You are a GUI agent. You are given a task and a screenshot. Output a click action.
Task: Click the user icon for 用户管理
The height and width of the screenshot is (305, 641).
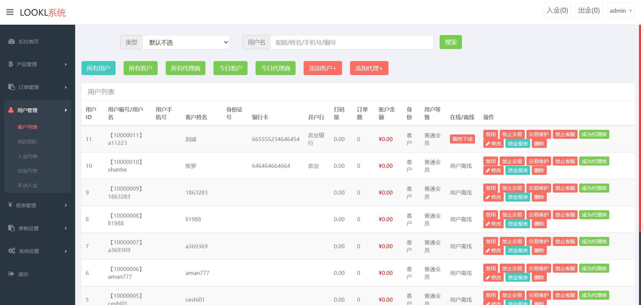click(x=11, y=110)
